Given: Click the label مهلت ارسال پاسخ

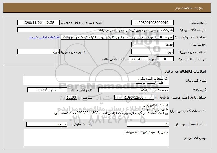Looking at the screenshot, I should click(192, 59).
